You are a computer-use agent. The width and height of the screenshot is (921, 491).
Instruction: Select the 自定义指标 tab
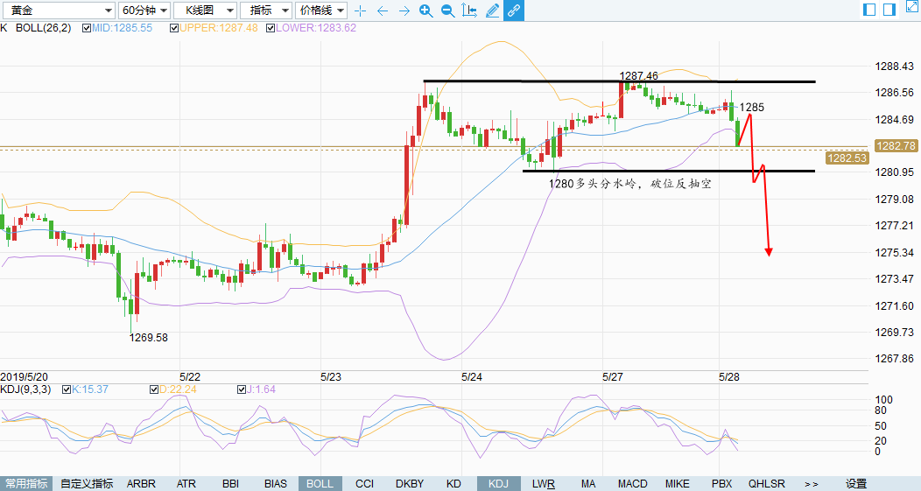(x=86, y=483)
